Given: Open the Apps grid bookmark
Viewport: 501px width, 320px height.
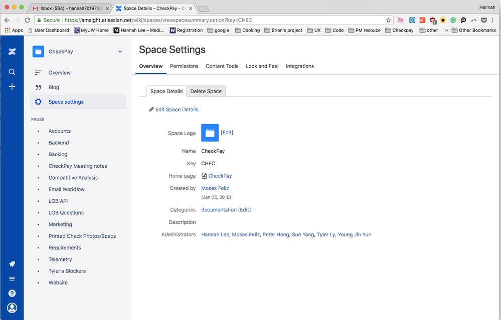Looking at the screenshot, I should pos(14,31).
